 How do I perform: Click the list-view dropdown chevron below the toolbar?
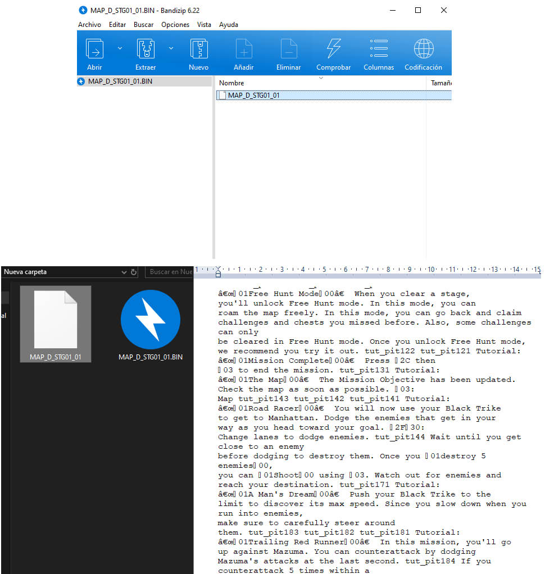coord(321,78)
